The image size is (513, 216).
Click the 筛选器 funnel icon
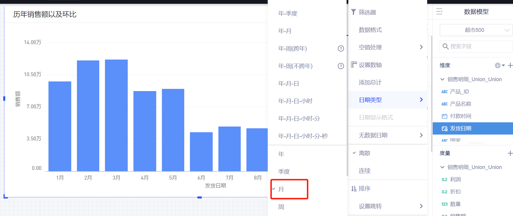pyautogui.click(x=353, y=12)
